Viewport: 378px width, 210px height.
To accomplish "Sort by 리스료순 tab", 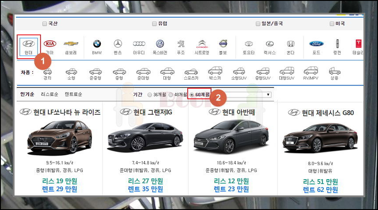I will pyautogui.click(x=50, y=94).
